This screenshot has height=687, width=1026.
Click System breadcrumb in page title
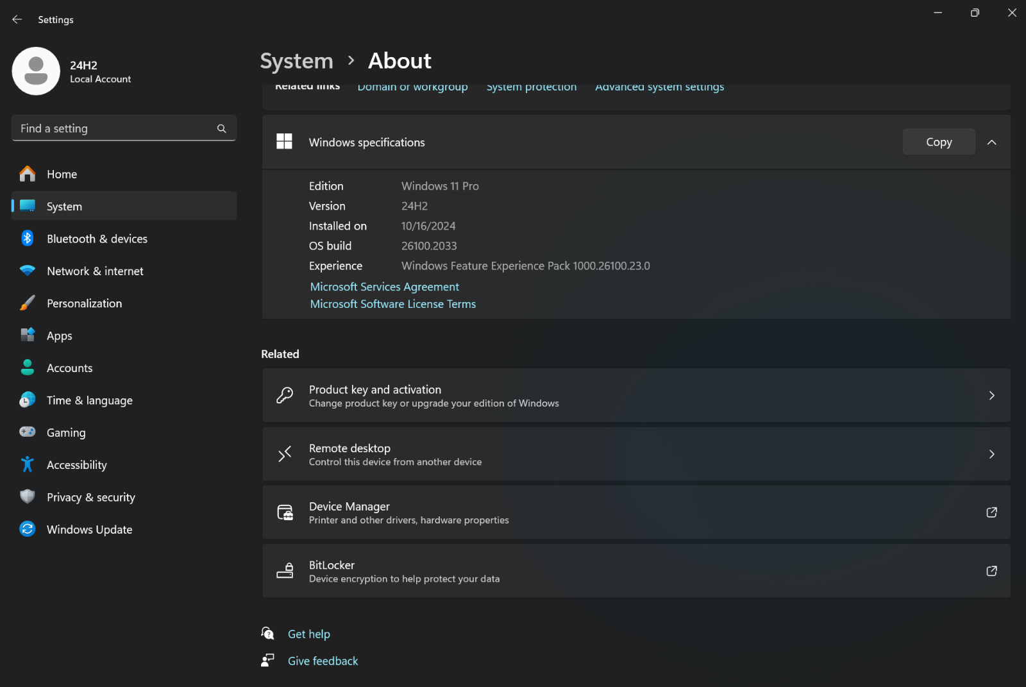tap(297, 61)
